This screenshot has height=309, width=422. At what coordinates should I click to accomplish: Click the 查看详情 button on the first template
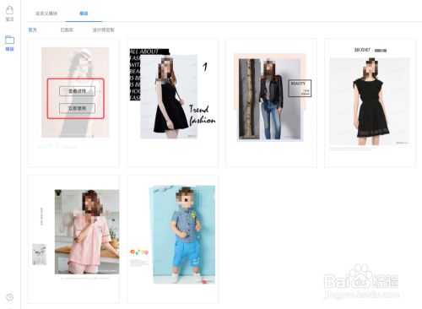point(77,91)
